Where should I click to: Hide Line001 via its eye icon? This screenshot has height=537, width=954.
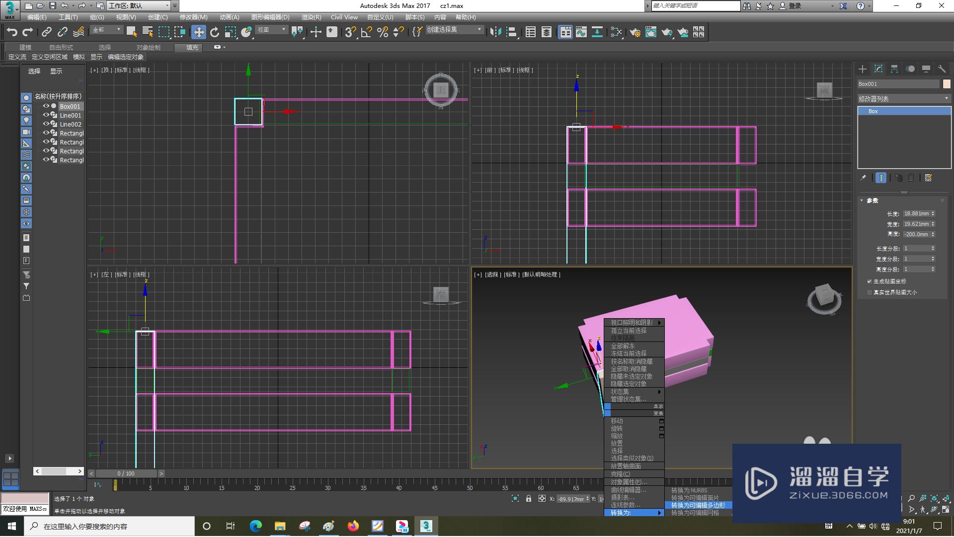tap(46, 115)
